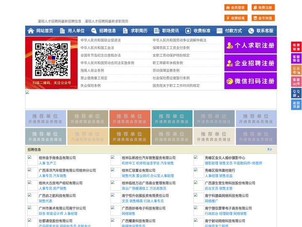Open 中华人民共和国工会法 link
The width and height of the screenshot is (302, 227).
pos(97,48)
